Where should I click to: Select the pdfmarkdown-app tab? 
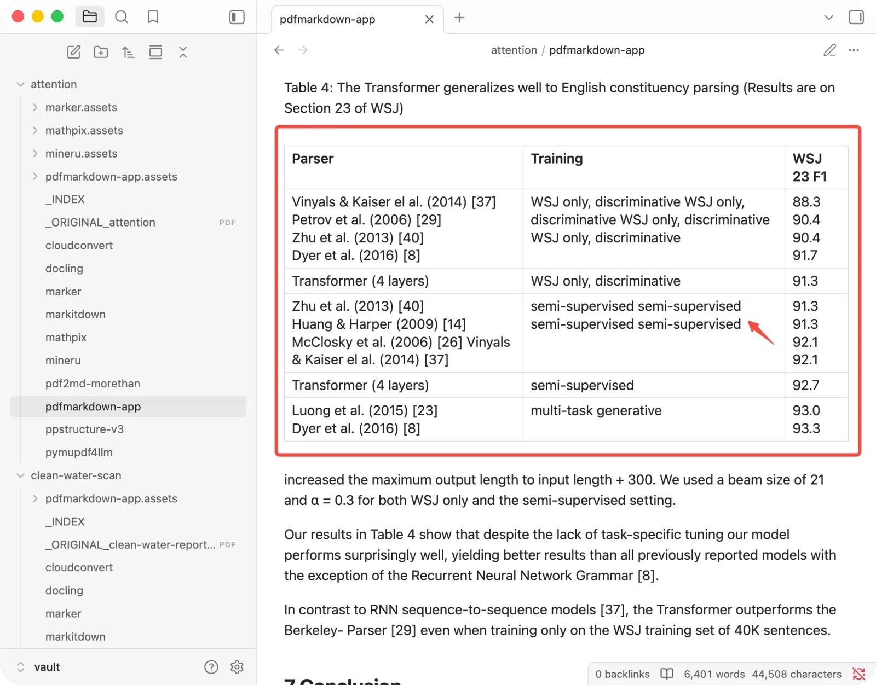[358, 19]
